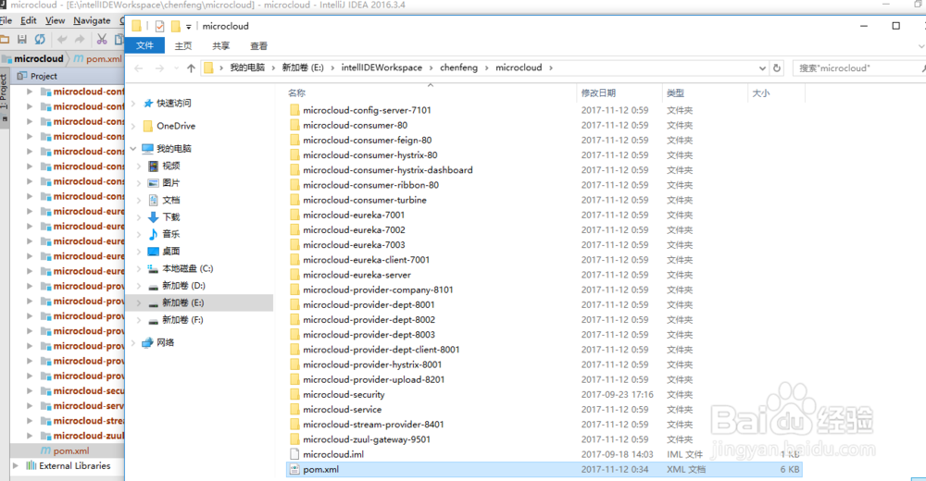Collapse the 我的电脑 tree node
This screenshot has width=926, height=481.
click(x=132, y=149)
